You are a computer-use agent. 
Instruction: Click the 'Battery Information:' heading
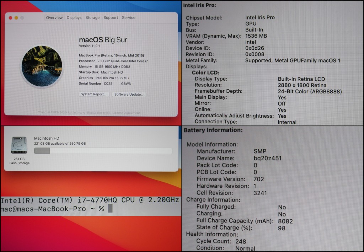click(x=213, y=130)
